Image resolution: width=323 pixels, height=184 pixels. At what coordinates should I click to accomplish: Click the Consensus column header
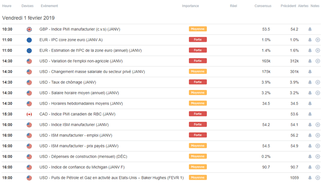point(263,6)
